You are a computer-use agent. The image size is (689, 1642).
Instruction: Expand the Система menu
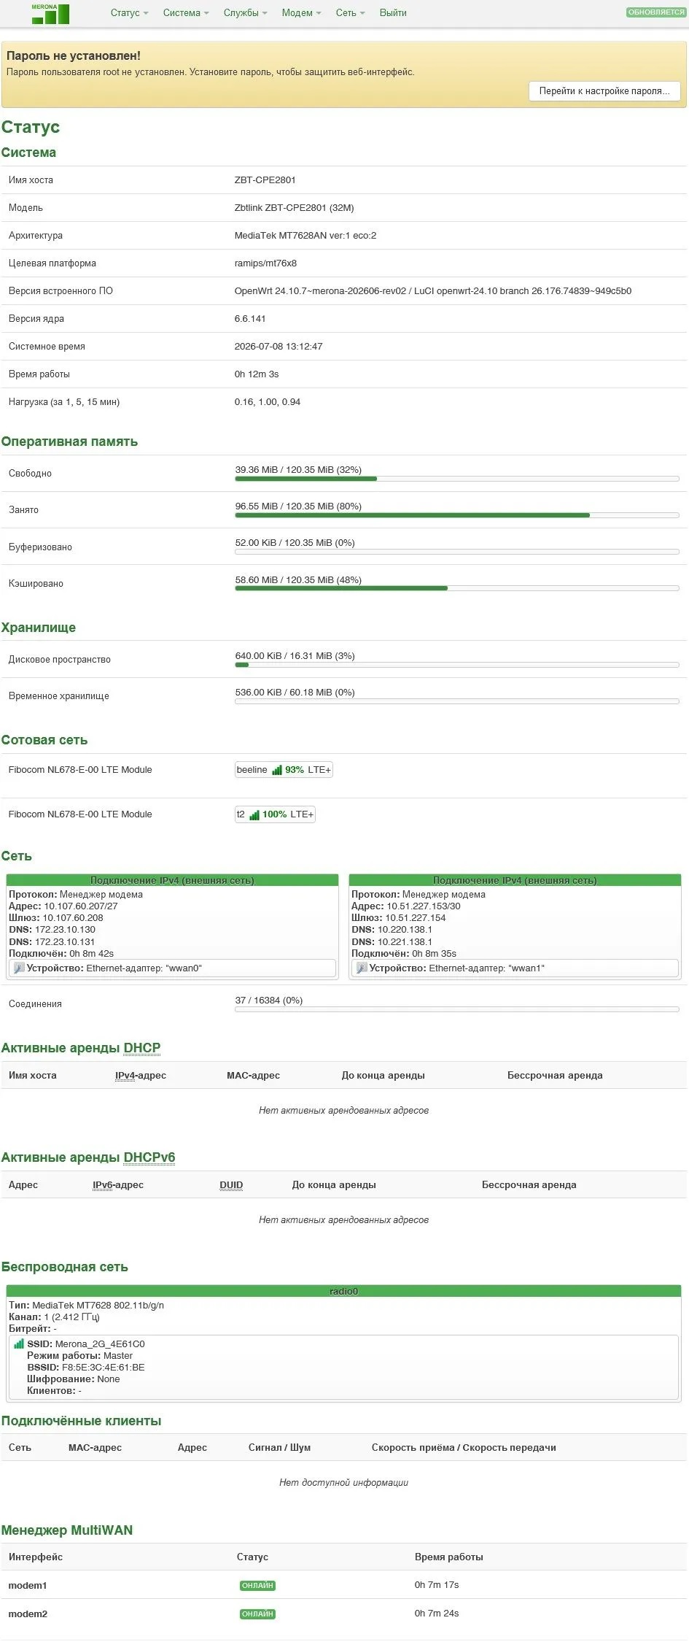(x=186, y=13)
